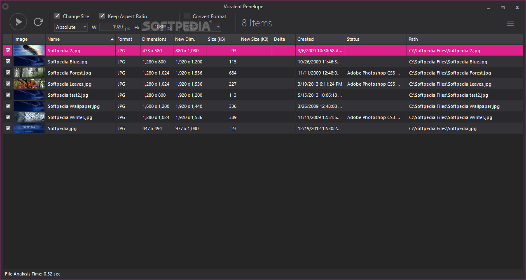Click the Softpedia Forest.jpg thumbnail
526x280 pixels.
(x=29, y=72)
